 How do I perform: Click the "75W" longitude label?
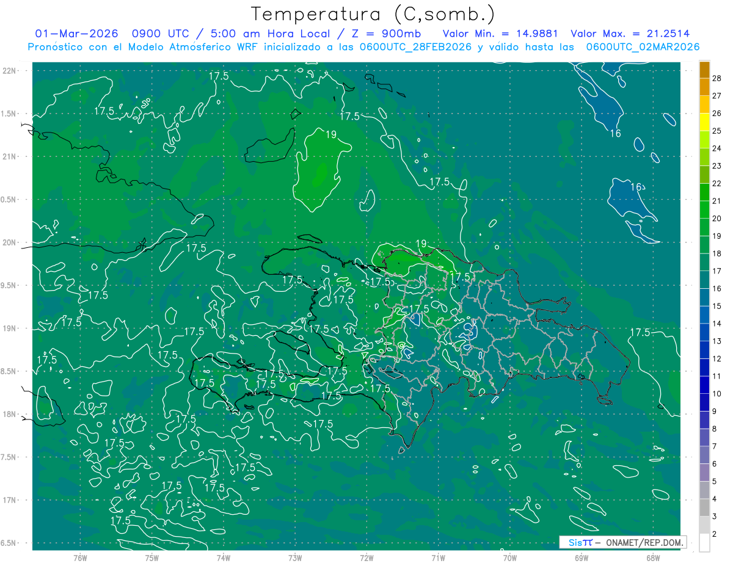151,558
